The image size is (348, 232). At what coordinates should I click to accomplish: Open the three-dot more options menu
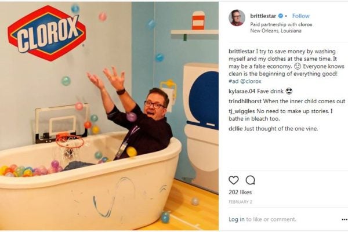(x=345, y=219)
